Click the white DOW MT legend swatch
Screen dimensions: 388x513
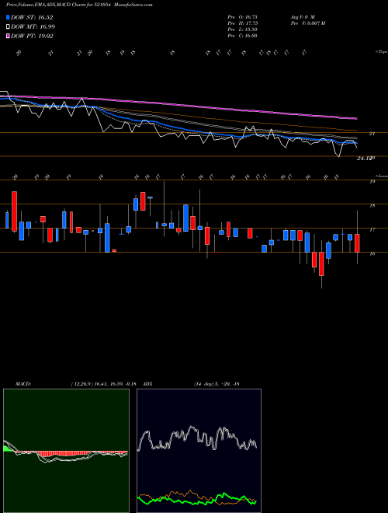(8, 27)
